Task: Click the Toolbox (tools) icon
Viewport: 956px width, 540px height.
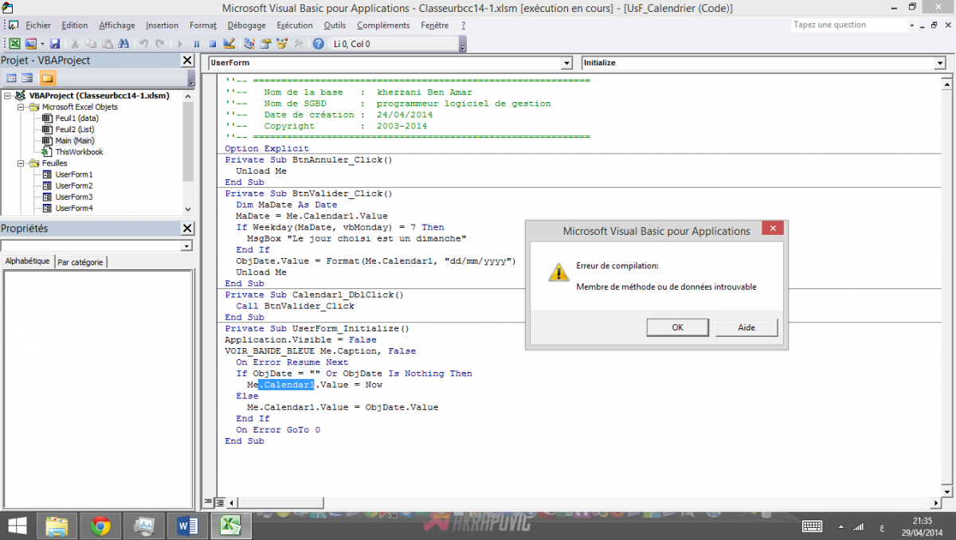Action: coord(299,44)
